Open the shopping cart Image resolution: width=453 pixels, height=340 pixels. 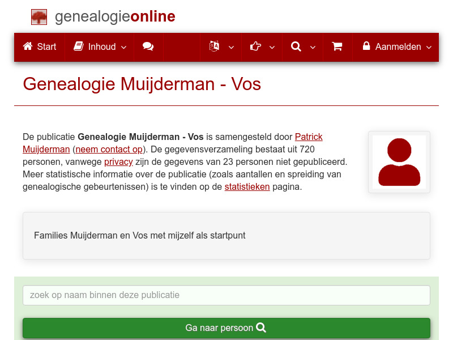click(x=337, y=47)
